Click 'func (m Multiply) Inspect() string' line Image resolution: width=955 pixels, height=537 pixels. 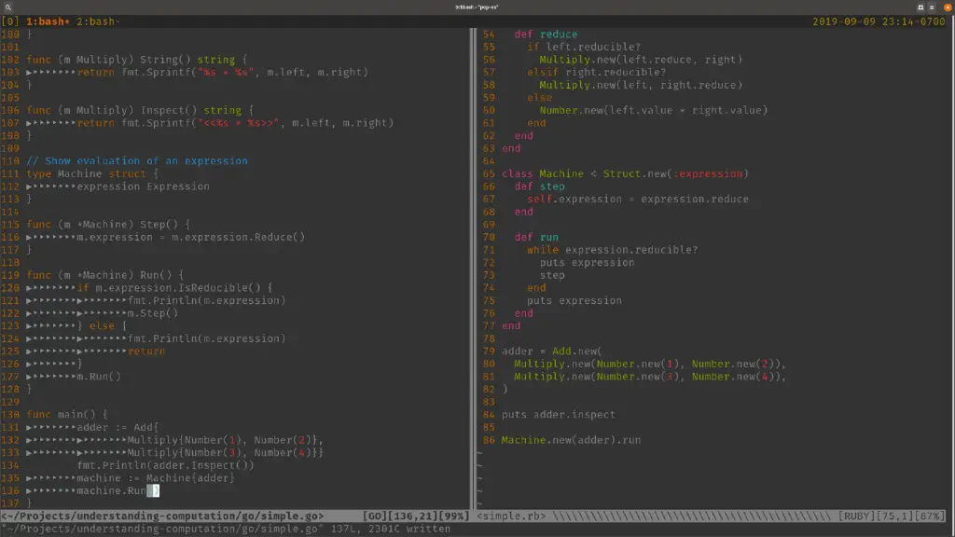(x=140, y=110)
